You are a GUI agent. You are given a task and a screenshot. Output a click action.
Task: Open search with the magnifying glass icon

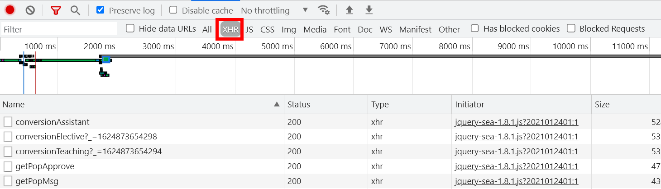[76, 10]
